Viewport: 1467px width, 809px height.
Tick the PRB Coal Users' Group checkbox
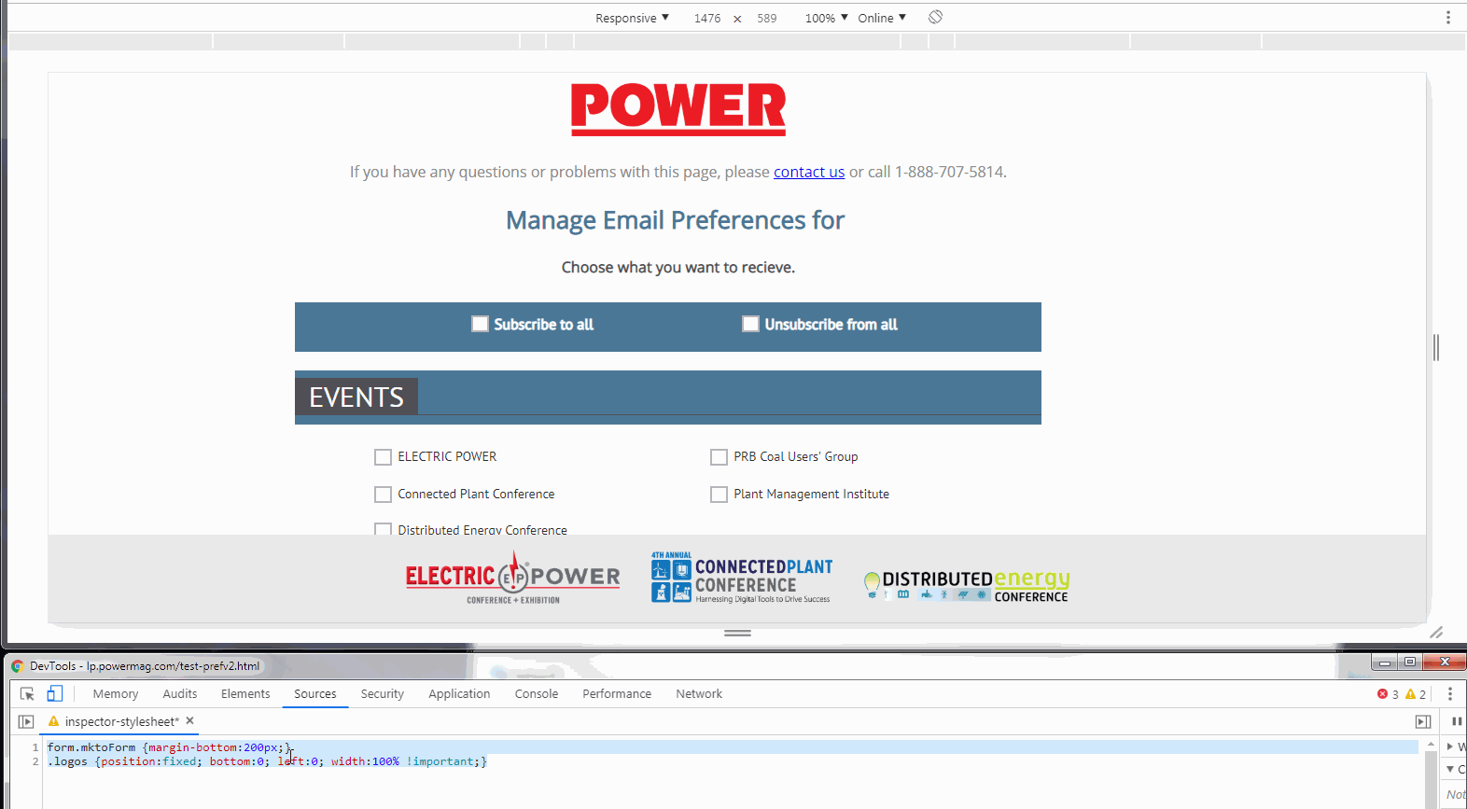click(x=719, y=457)
